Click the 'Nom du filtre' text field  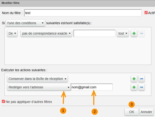[x=83, y=13]
